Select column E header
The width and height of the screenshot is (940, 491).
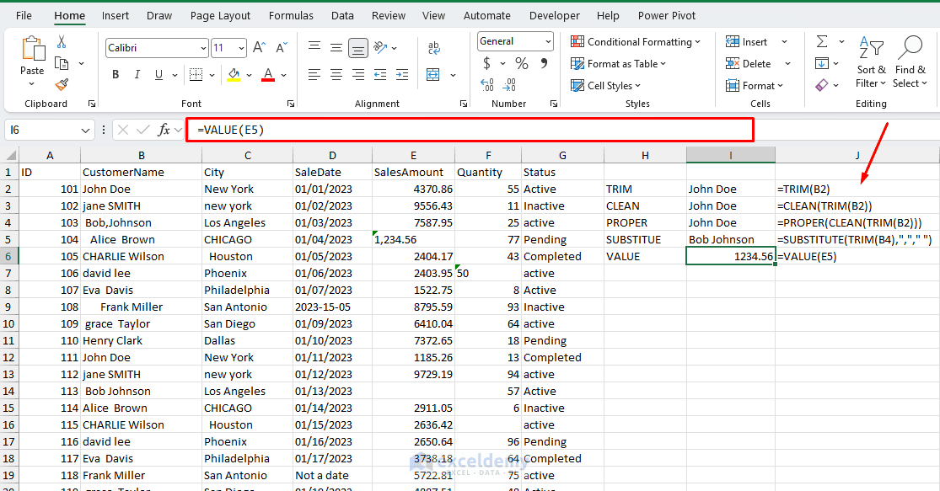pos(413,155)
